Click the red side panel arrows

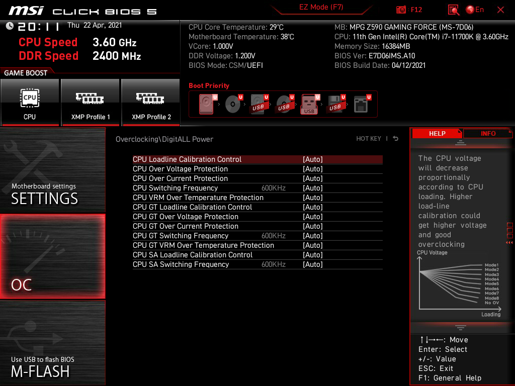pyautogui.click(x=509, y=243)
